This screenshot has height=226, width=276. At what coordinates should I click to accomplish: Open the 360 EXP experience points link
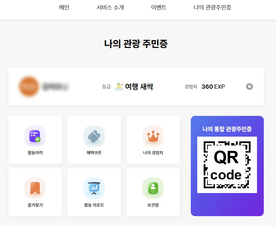coord(214,86)
